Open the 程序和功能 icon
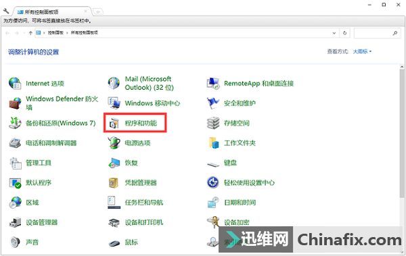 pos(114,123)
